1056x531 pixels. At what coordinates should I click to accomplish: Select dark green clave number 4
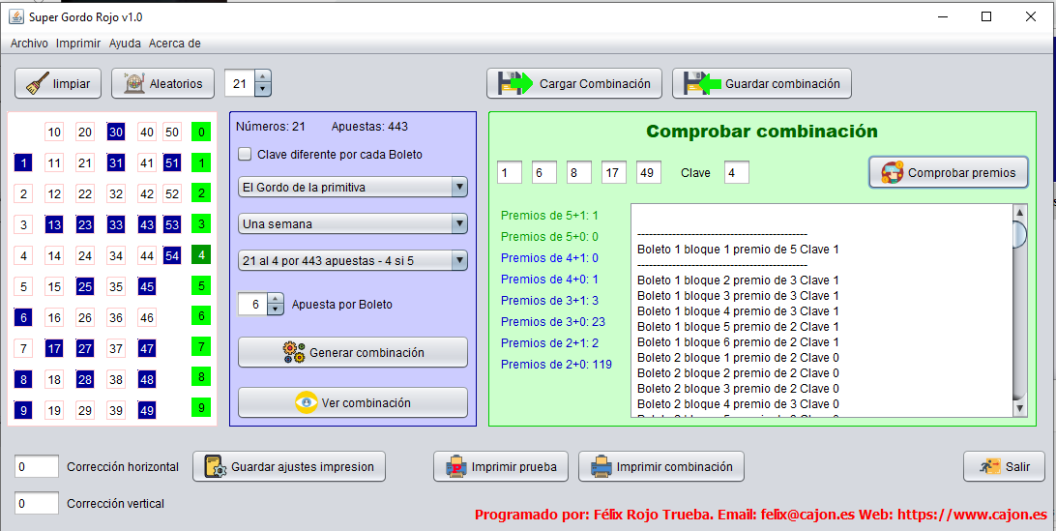pyautogui.click(x=201, y=255)
